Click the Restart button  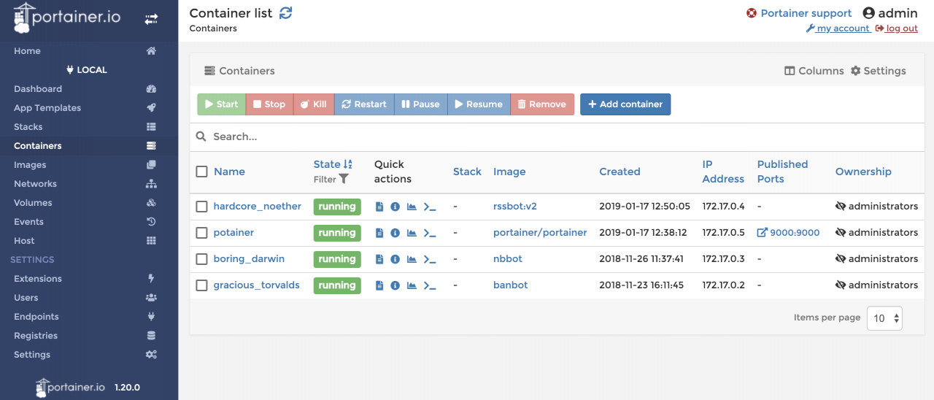tap(364, 104)
